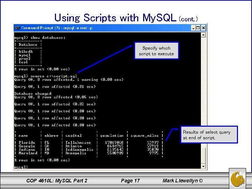
Task: Click the 'Florida' row name cell
Action: tap(27, 142)
